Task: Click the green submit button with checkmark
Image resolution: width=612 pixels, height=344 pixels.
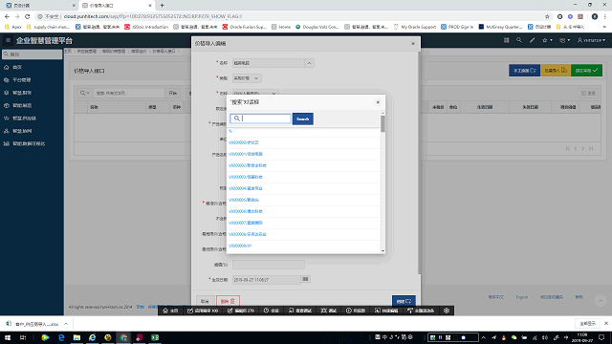Action: pos(586,71)
